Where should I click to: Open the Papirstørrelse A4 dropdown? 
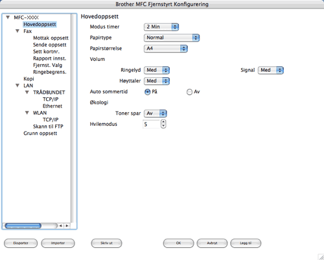(x=166, y=49)
